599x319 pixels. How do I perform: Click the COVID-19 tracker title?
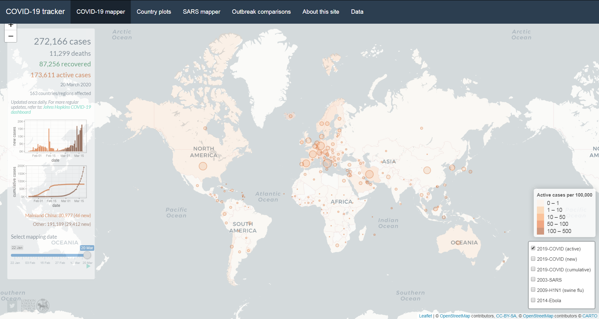coord(35,12)
